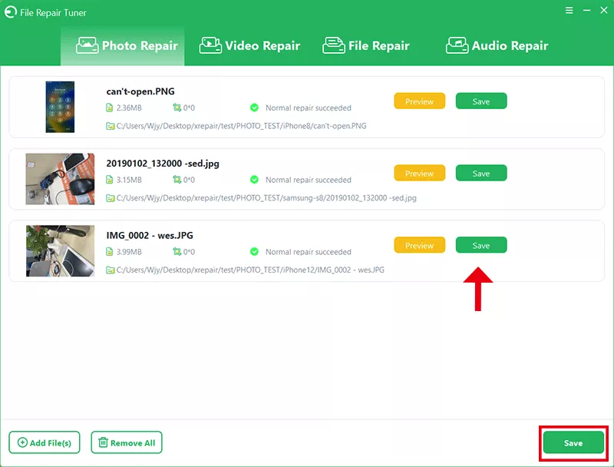The height and width of the screenshot is (467, 614).
Task: Switch to the File Repair tab
Action: point(366,46)
